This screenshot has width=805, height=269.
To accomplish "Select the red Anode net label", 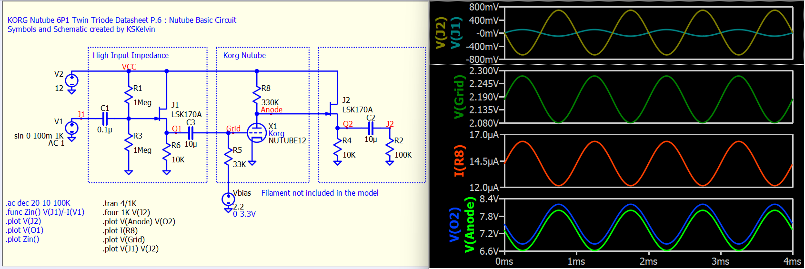I will click(x=272, y=110).
